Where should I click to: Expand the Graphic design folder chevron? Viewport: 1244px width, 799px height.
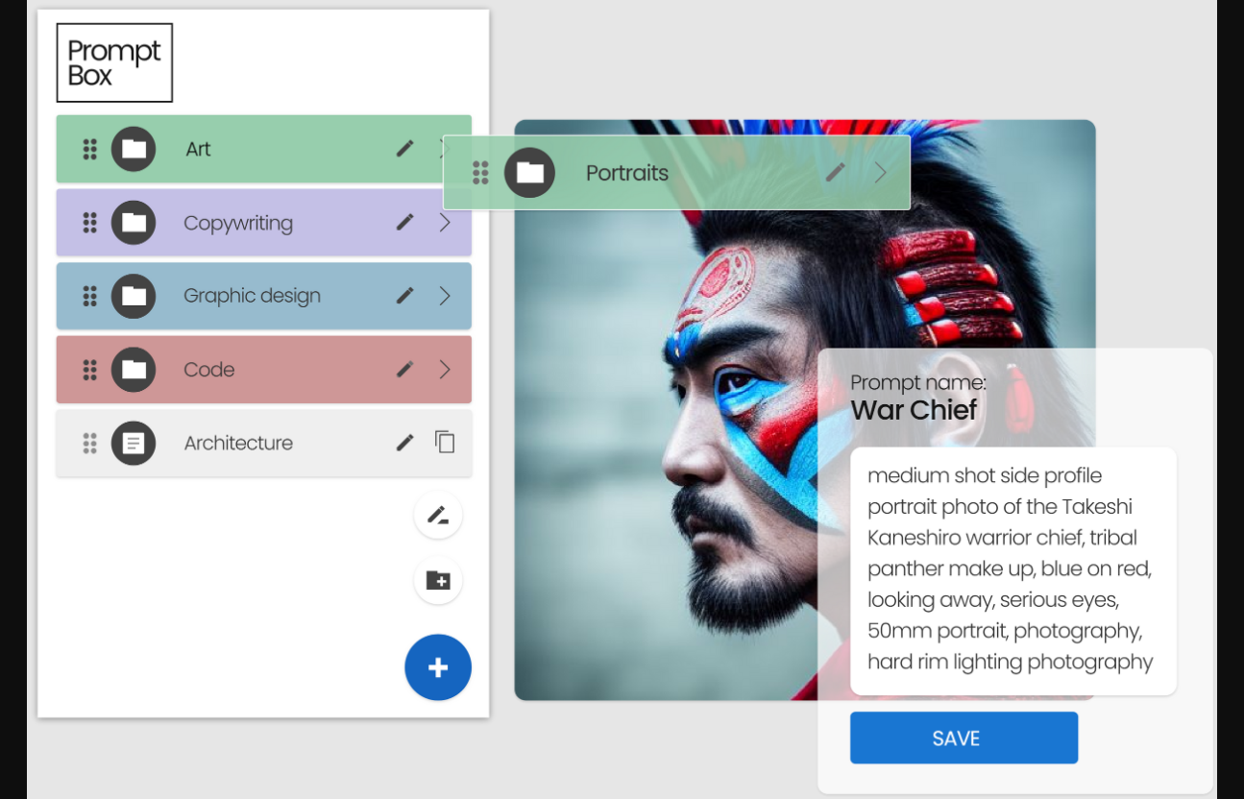tap(445, 296)
